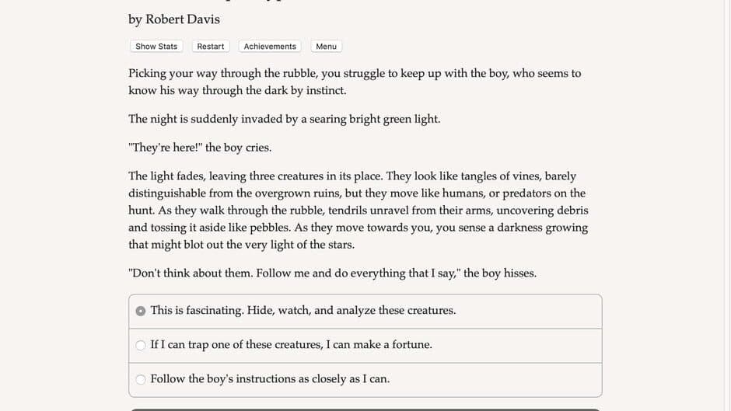This screenshot has width=731, height=411.
Task: Select the 'This is fascinating' radio button
Action: (x=141, y=311)
